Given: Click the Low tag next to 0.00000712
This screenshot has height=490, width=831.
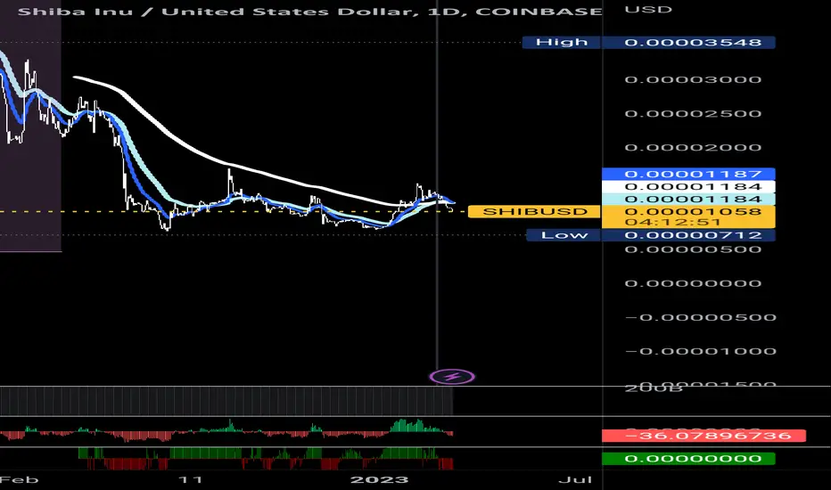Looking at the screenshot, I should click(564, 234).
